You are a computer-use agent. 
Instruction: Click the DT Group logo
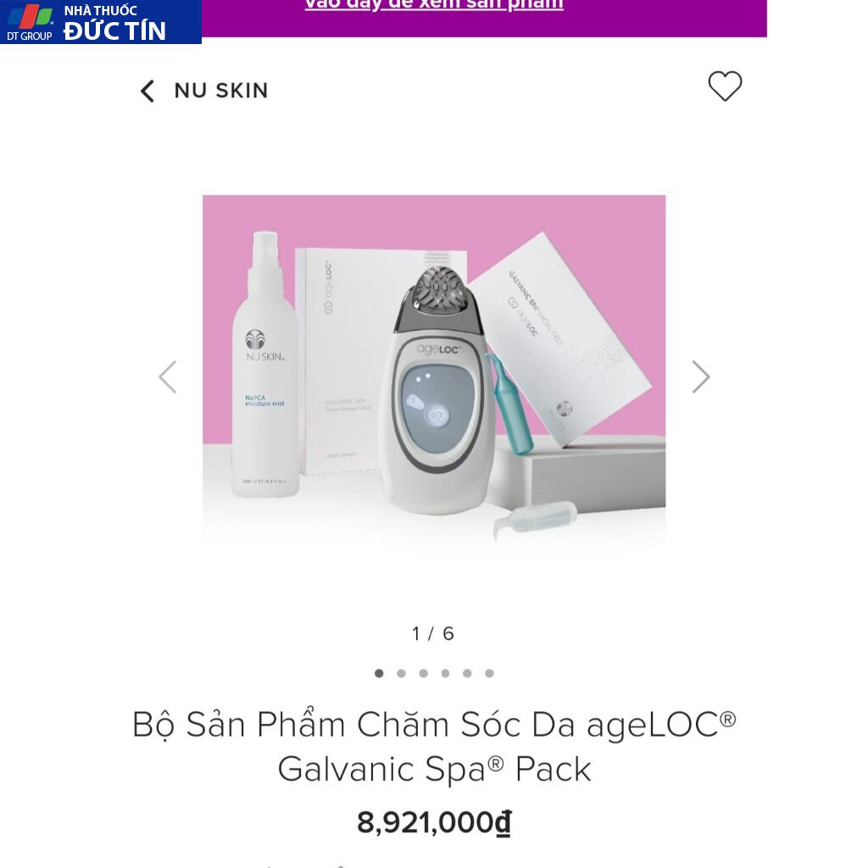tap(30, 22)
